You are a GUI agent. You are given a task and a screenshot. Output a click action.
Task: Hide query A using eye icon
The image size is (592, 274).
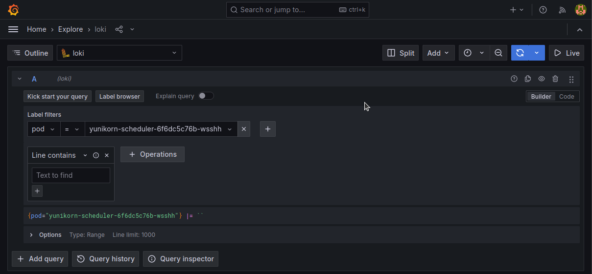tap(542, 79)
